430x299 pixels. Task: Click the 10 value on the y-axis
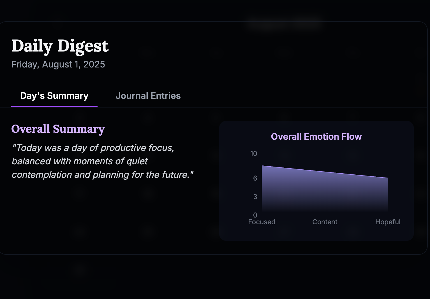(254, 154)
